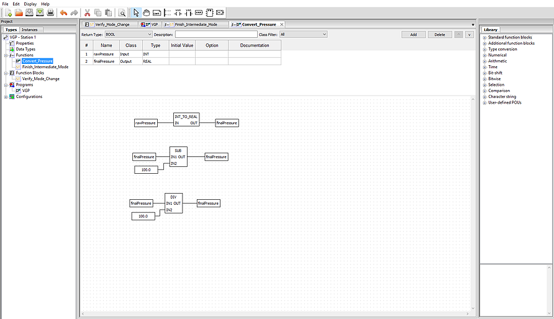
Task: Select the arrow pointer selection tool
Action: [137, 12]
